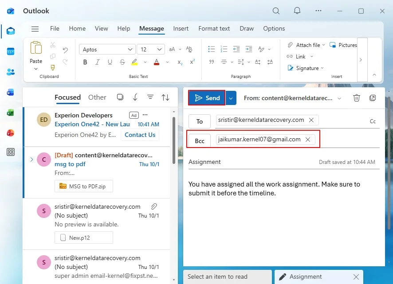The width and height of the screenshot is (393, 284).
Task: Switch to the Other inbox tab
Action: (x=97, y=97)
